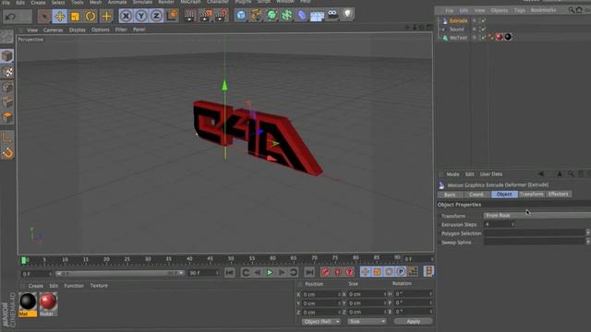
Task: Open the viewport Filter menu
Action: click(x=121, y=30)
